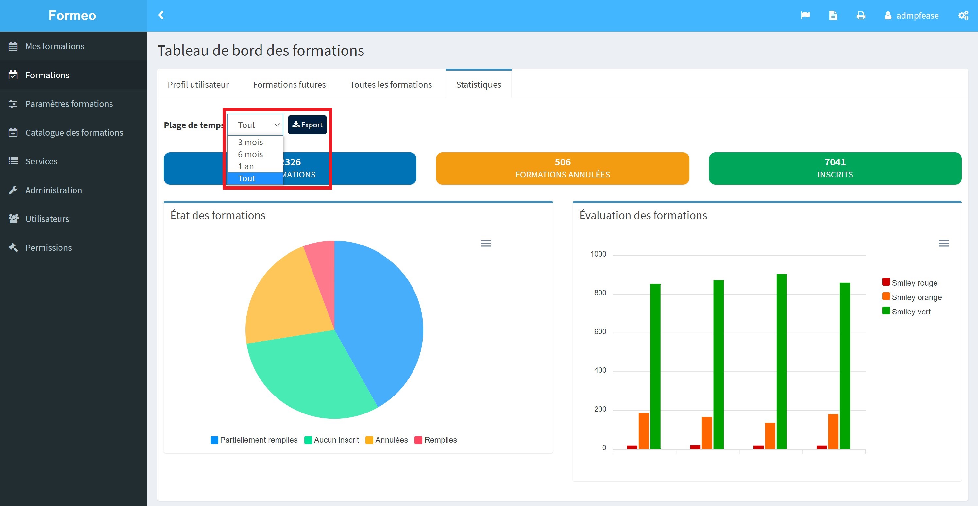Open the État des formations chart menu

click(486, 243)
